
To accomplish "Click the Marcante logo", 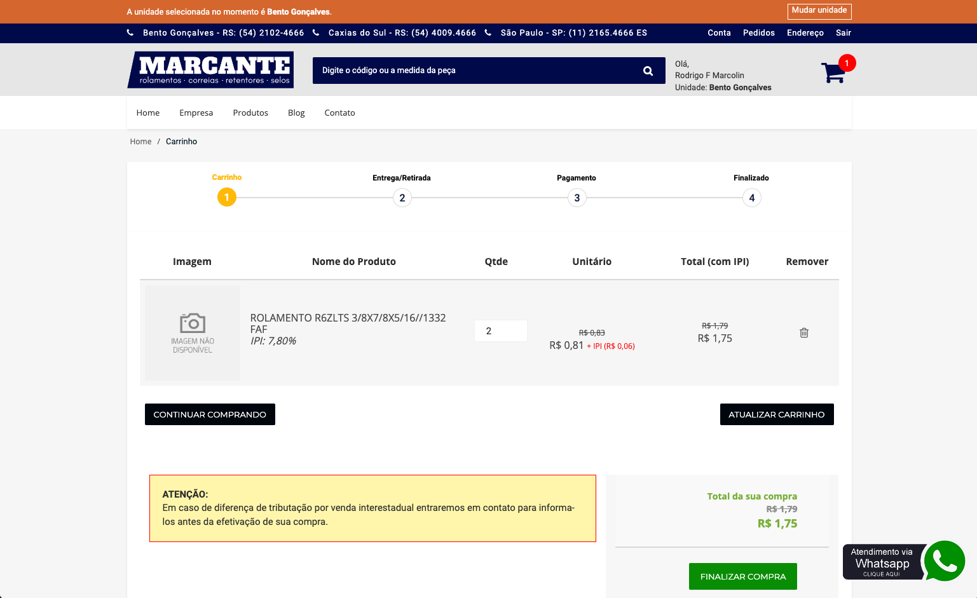I will tap(210, 70).
